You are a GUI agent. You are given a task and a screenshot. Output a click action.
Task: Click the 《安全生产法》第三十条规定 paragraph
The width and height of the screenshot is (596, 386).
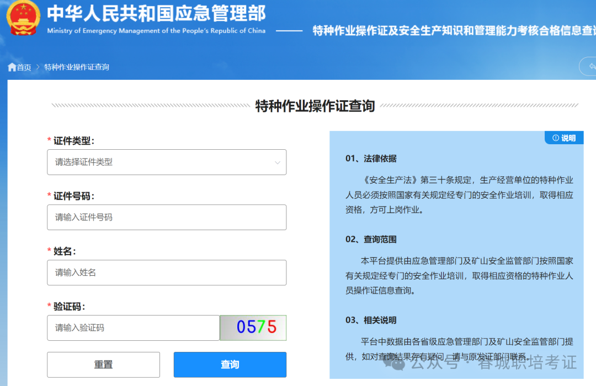(459, 195)
